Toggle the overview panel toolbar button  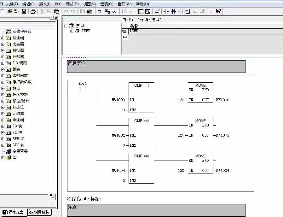point(141,11)
